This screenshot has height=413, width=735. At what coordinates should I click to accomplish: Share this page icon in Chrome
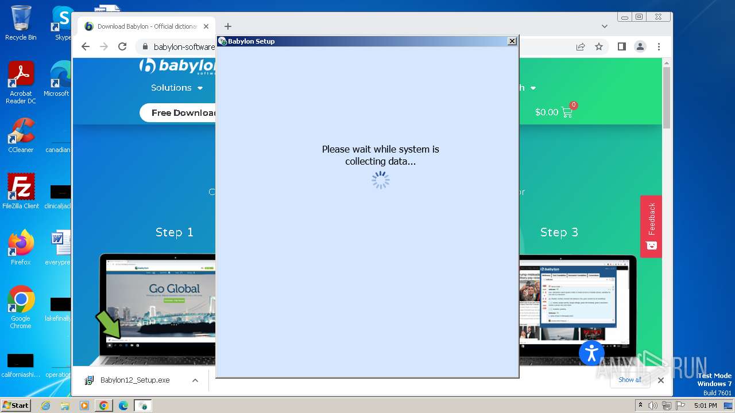[581, 46]
